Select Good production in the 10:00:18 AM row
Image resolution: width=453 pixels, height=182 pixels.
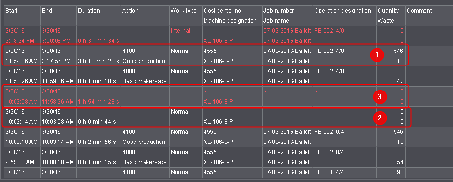tap(144, 142)
